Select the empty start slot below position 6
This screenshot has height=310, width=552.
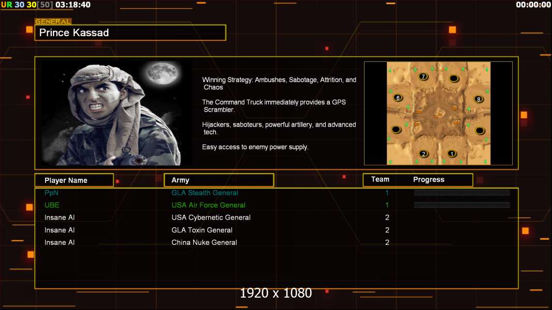[x=396, y=130]
